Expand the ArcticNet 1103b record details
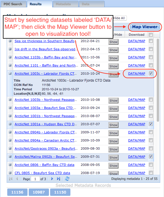The image size is (164, 197). [x=10, y=57]
